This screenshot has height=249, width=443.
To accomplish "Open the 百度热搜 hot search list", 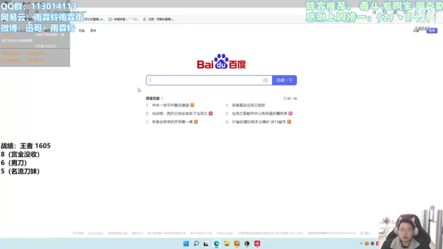I will [154, 98].
